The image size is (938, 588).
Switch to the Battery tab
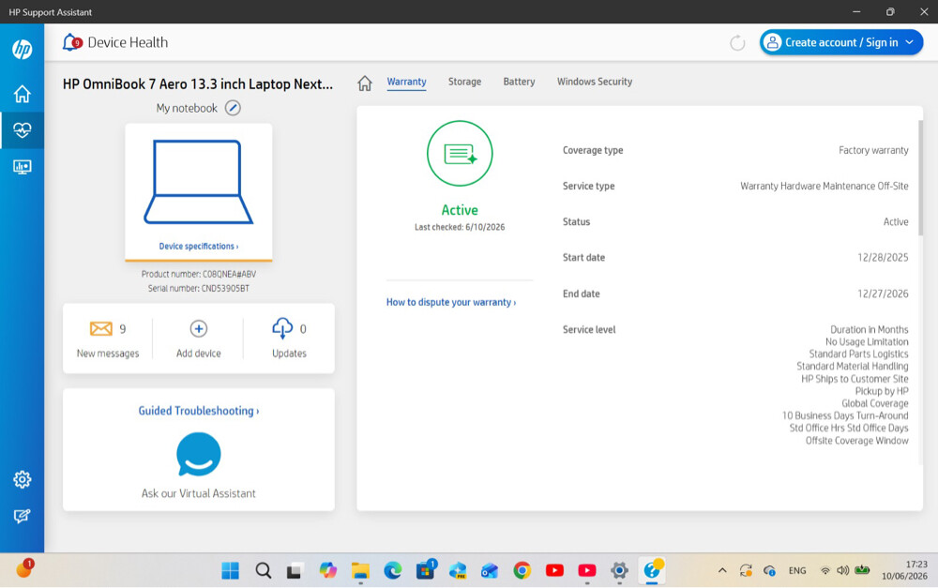pyautogui.click(x=519, y=82)
